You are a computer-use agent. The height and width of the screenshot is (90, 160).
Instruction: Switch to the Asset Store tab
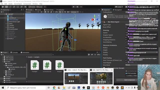click(x=49, y=10)
